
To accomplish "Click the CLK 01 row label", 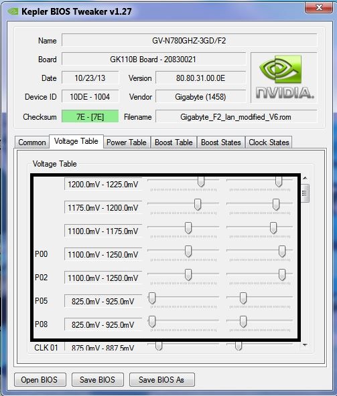I will 46,348.
